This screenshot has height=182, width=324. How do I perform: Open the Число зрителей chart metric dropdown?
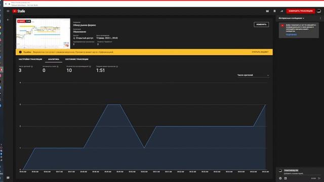coord(253,75)
